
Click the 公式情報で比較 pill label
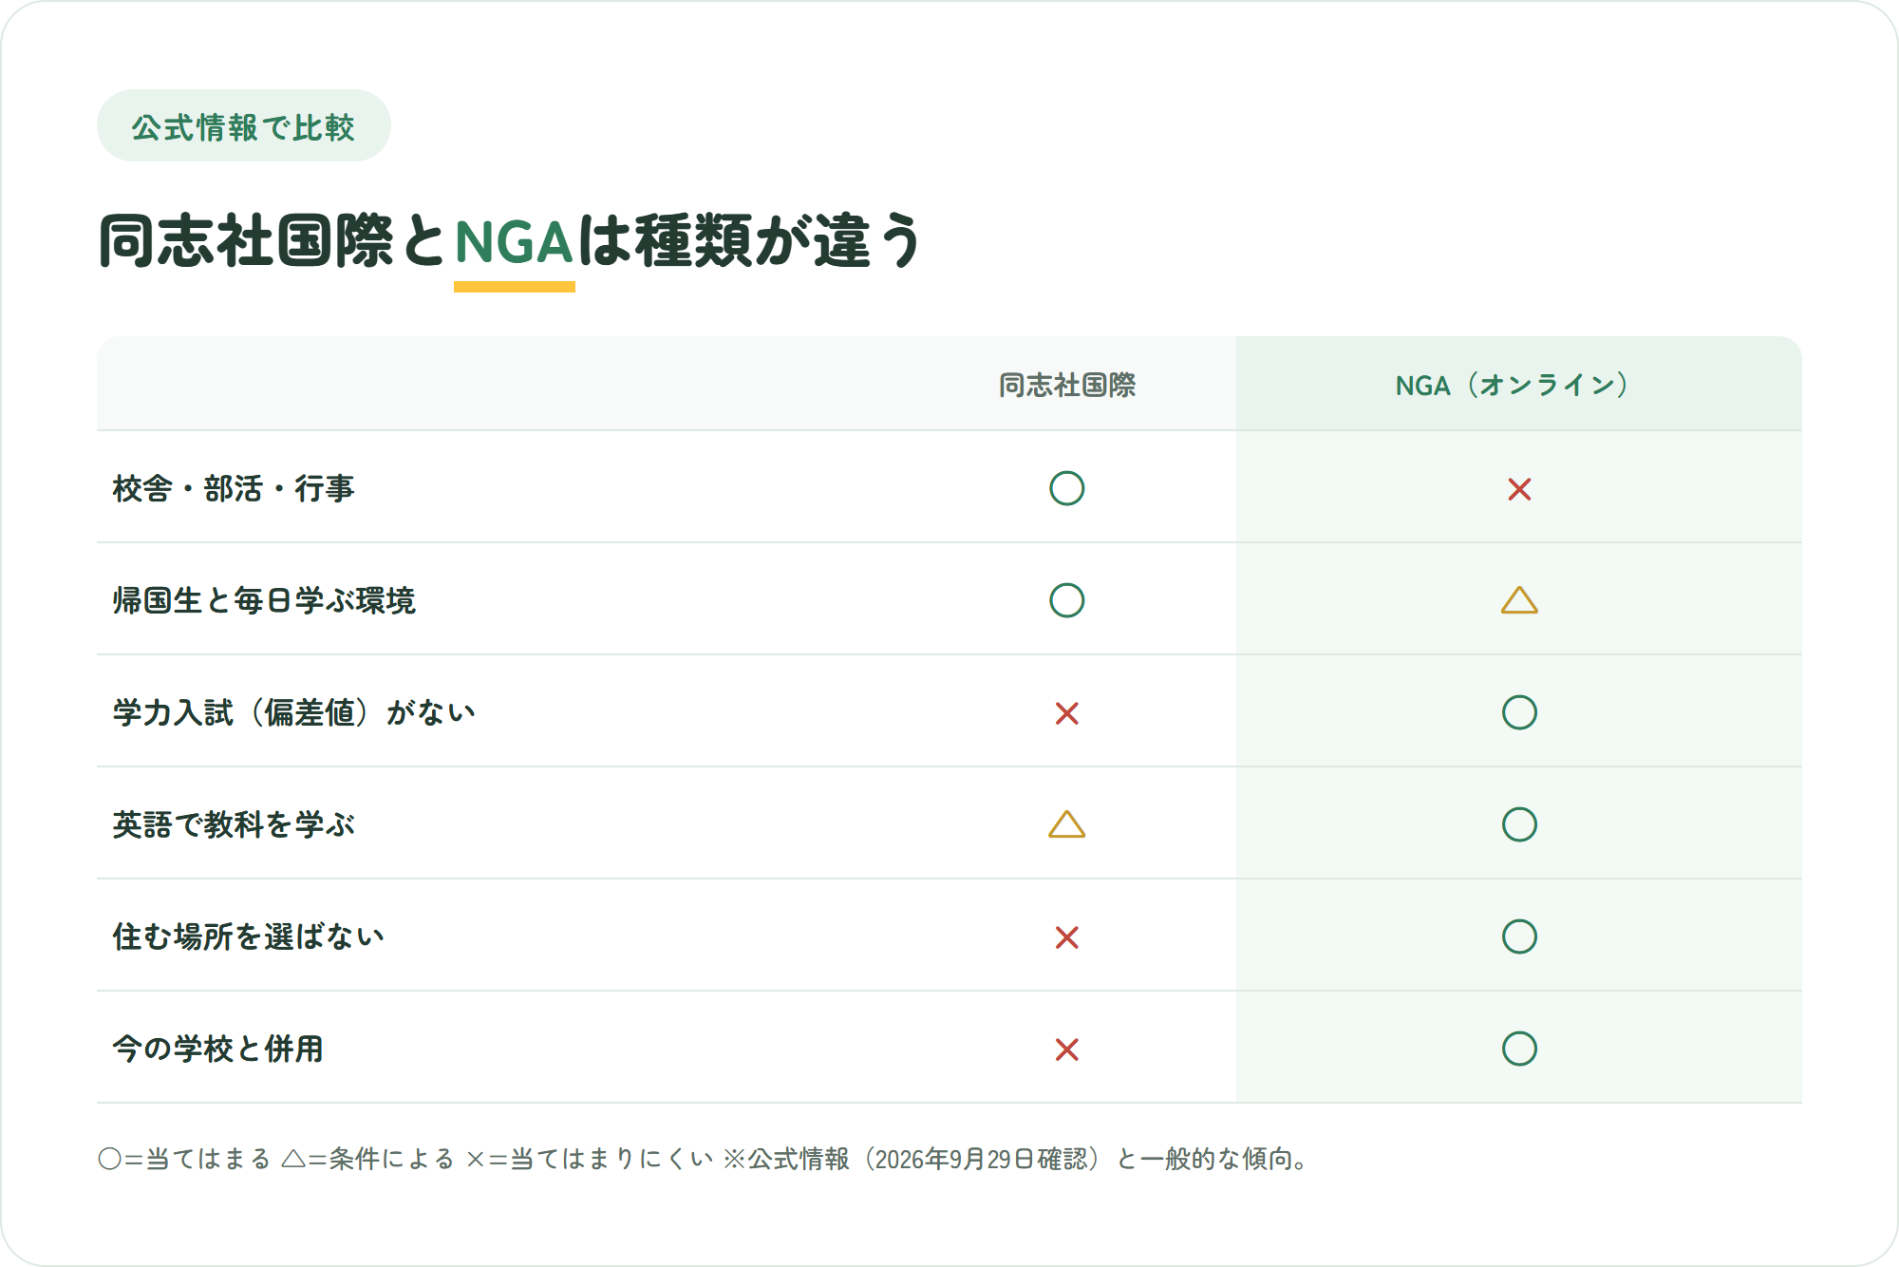click(x=244, y=126)
